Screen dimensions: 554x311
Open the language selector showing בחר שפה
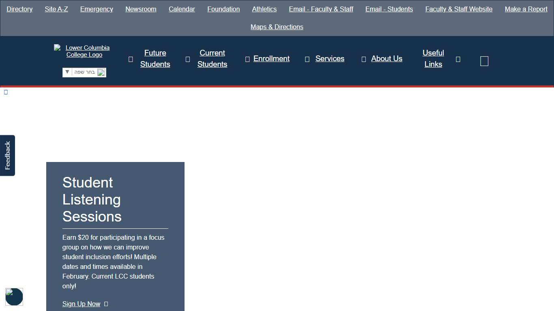[84, 72]
